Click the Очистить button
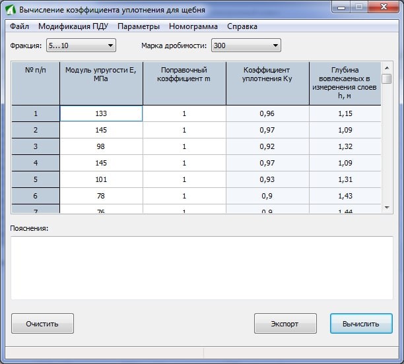 [x=42, y=324]
